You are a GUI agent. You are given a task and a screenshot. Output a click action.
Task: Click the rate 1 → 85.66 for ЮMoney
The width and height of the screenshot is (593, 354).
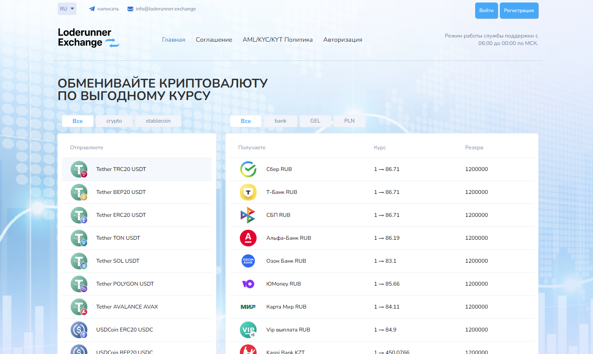[387, 284]
